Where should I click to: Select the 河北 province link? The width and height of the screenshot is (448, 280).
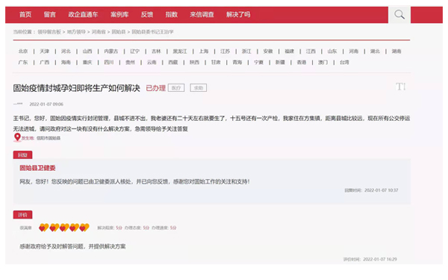66,51
